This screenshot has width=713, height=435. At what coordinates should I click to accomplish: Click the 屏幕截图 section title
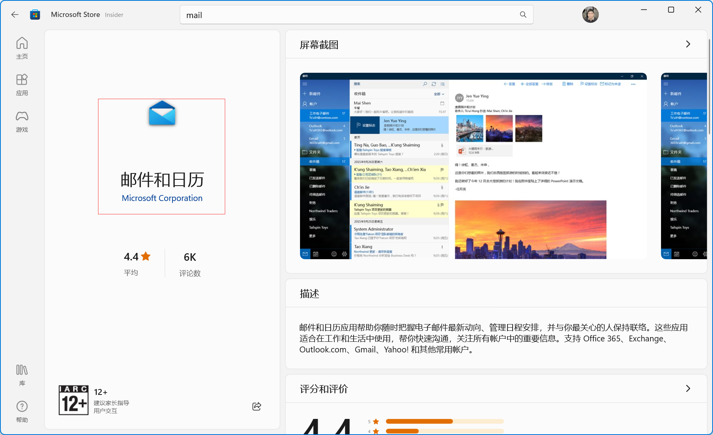(x=319, y=45)
